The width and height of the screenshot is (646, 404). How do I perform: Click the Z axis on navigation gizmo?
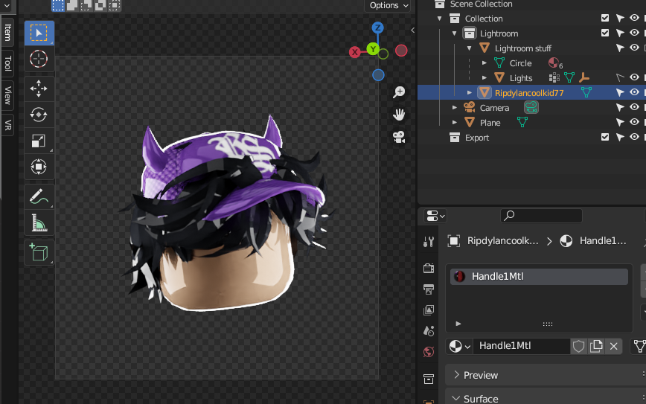(378, 28)
